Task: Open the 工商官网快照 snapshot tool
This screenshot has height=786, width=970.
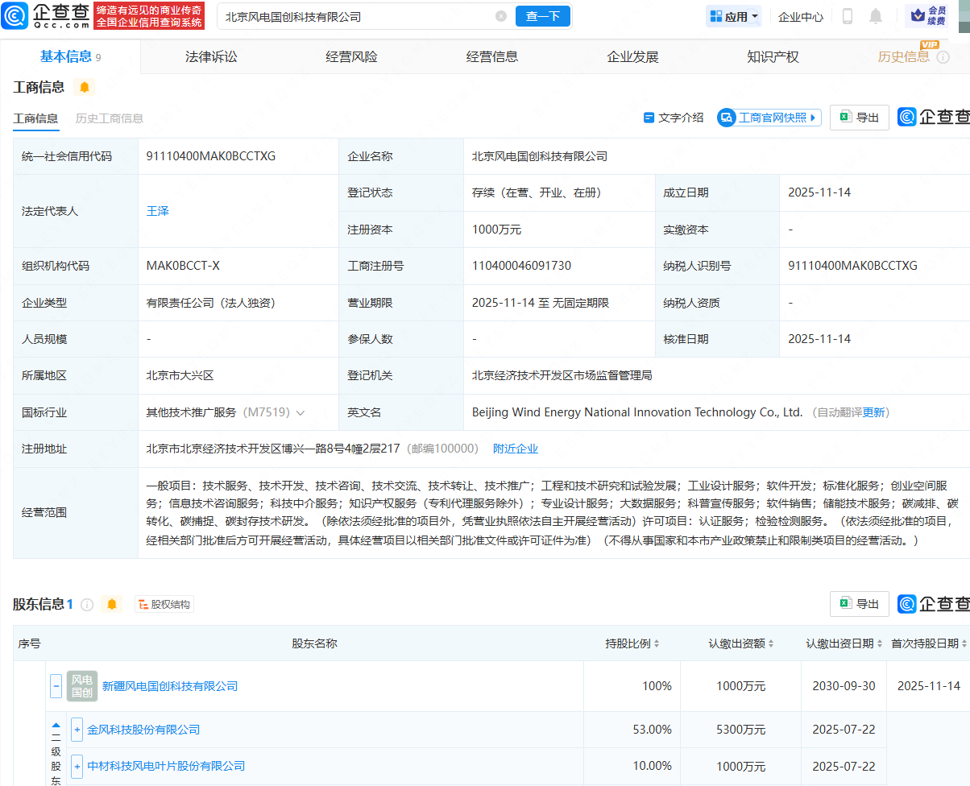Action: click(x=769, y=117)
